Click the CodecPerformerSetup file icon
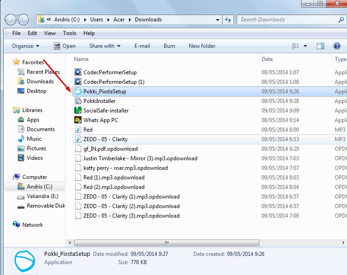 point(78,72)
